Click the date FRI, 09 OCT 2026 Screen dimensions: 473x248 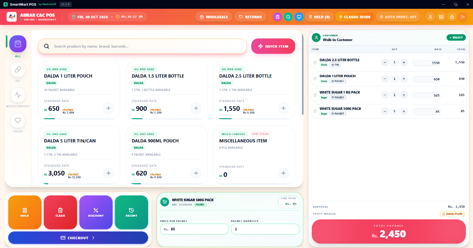coord(92,17)
